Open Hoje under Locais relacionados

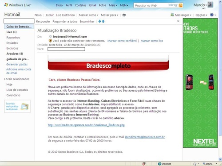tap(9, 85)
